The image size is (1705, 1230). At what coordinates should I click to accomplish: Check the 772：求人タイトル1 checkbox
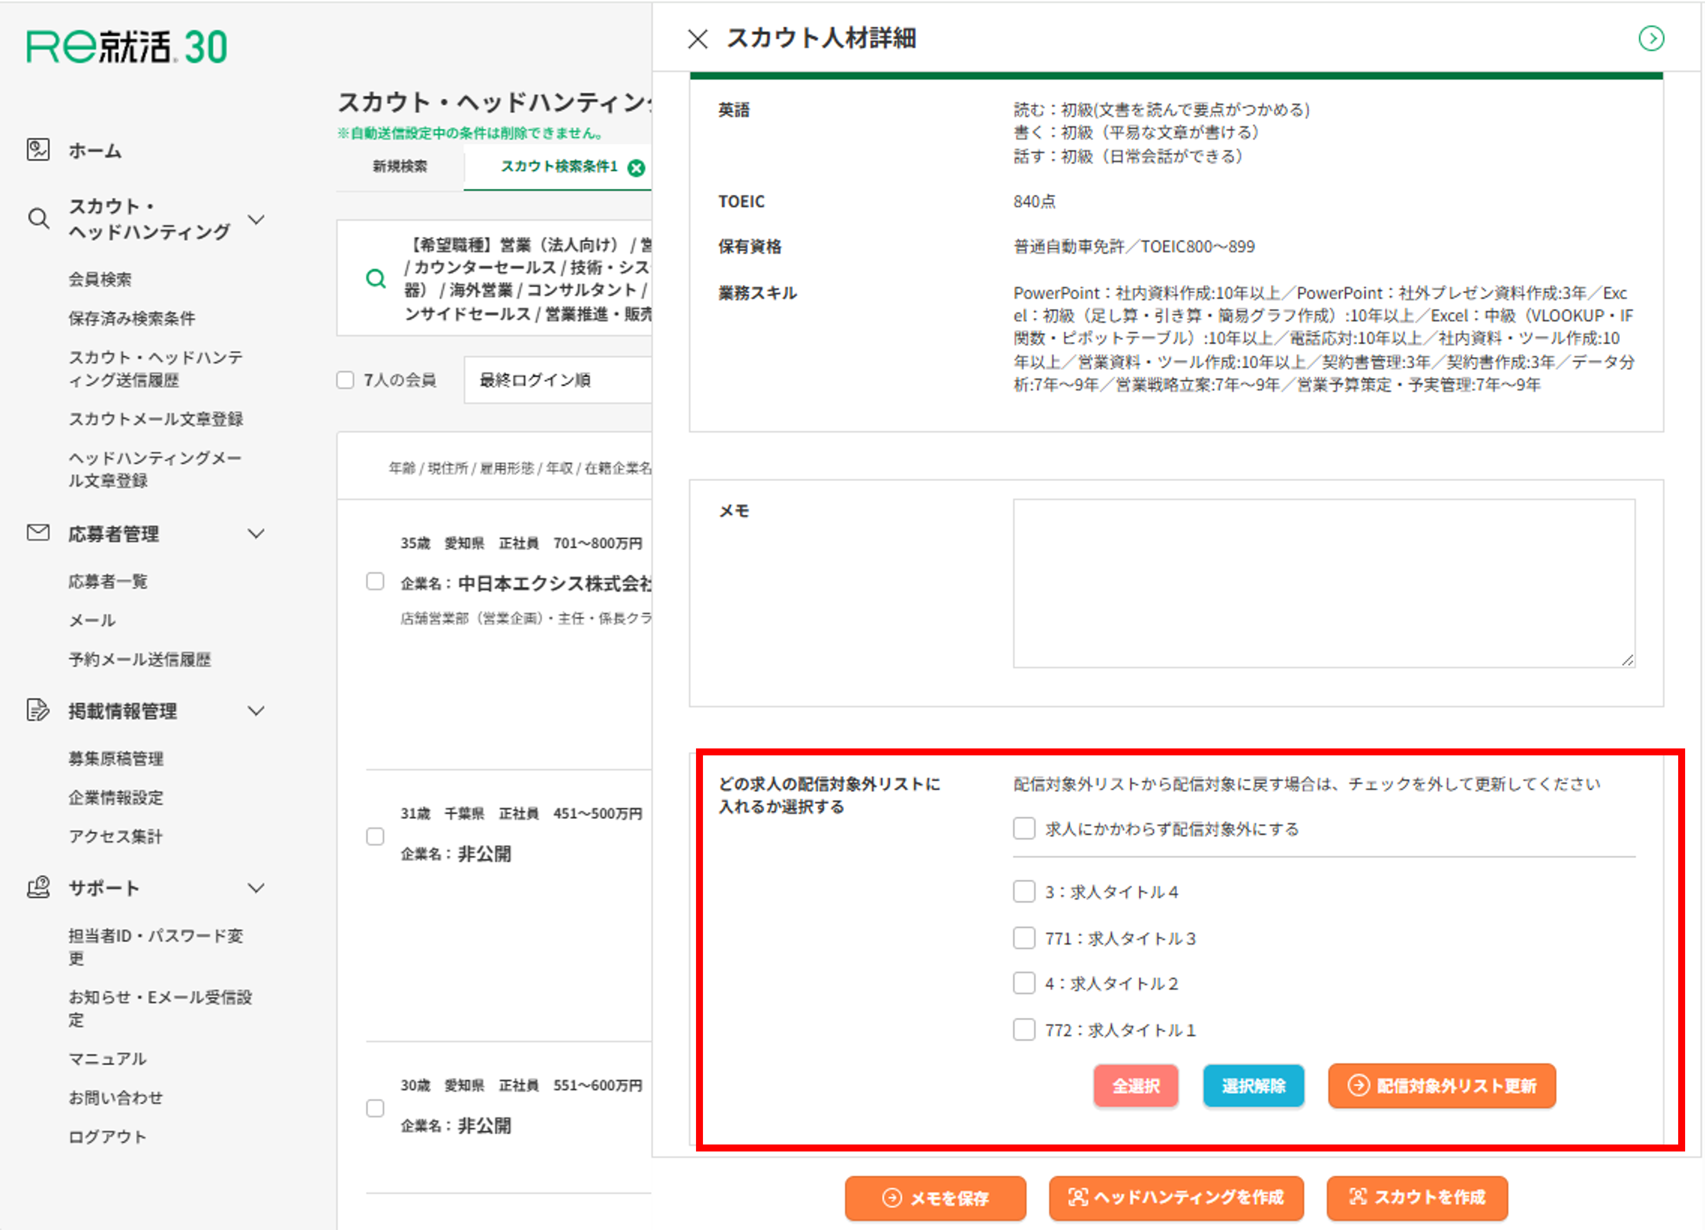(x=1024, y=1029)
